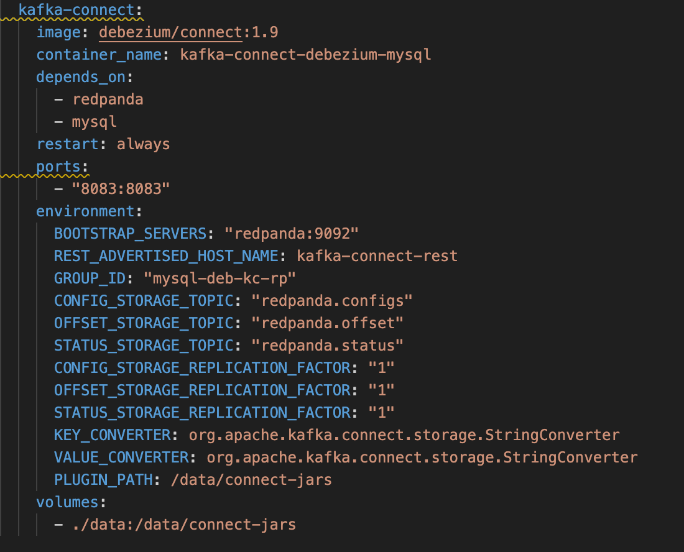The width and height of the screenshot is (684, 552).
Task: Select the "mysql-deb-kc-rp" value
Action: click(220, 278)
